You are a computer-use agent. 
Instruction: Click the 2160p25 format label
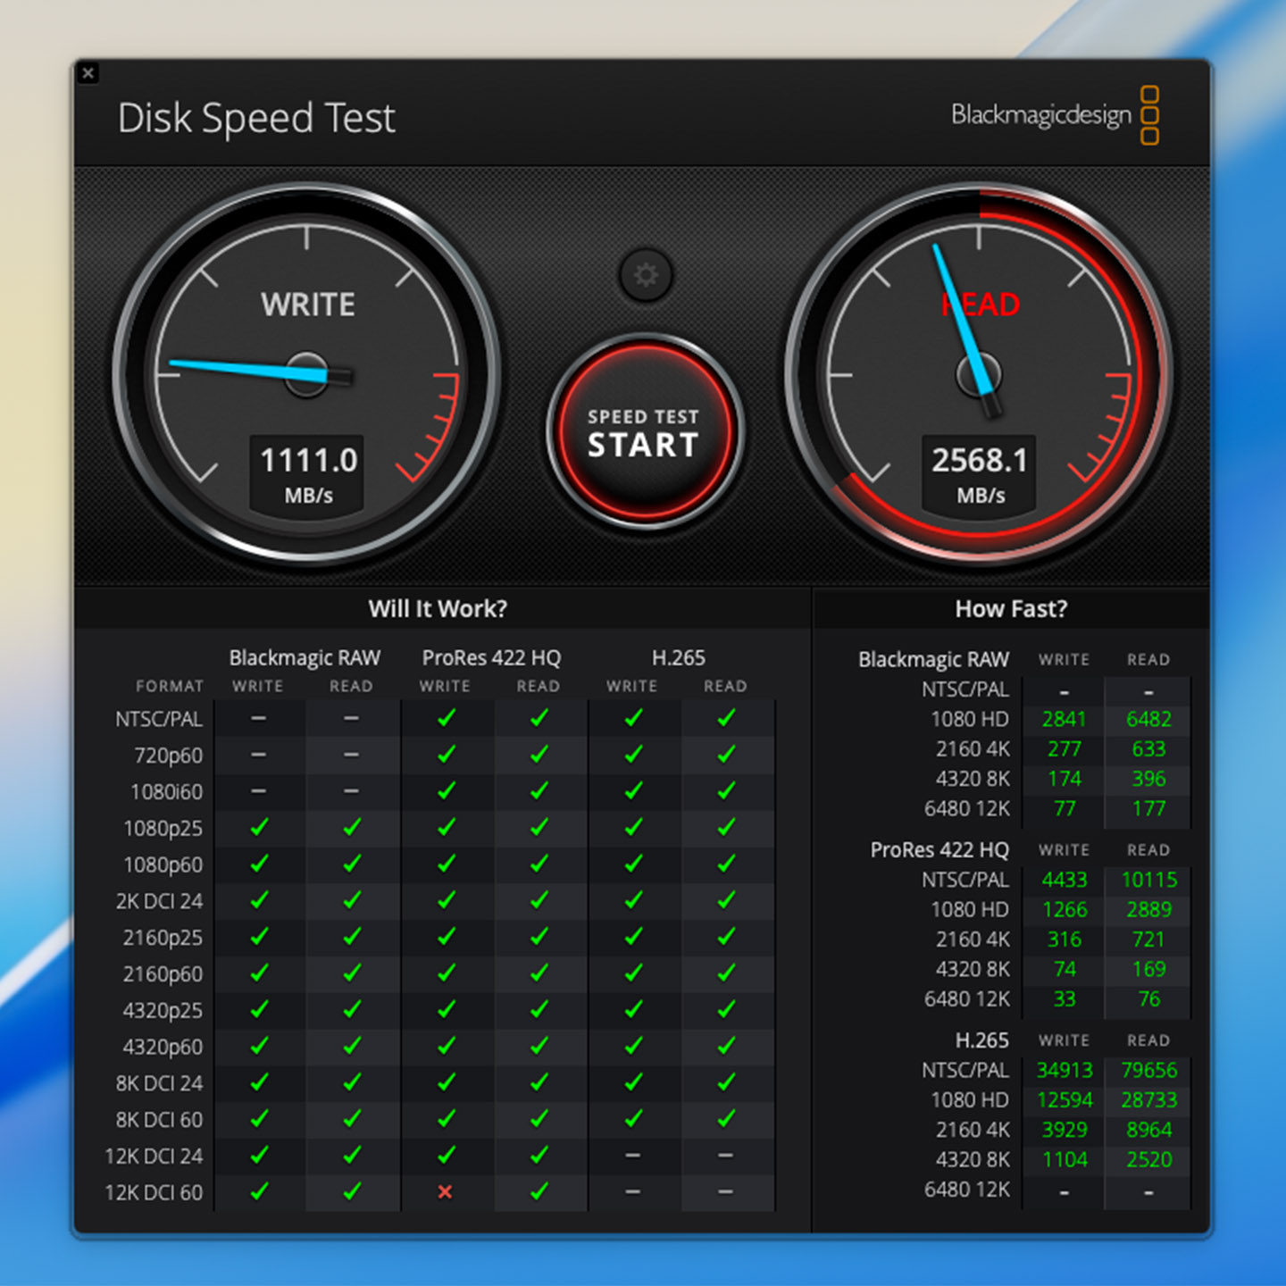tap(163, 939)
